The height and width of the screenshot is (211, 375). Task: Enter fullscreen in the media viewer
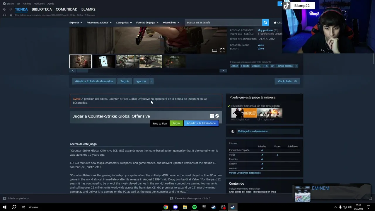[222, 50]
